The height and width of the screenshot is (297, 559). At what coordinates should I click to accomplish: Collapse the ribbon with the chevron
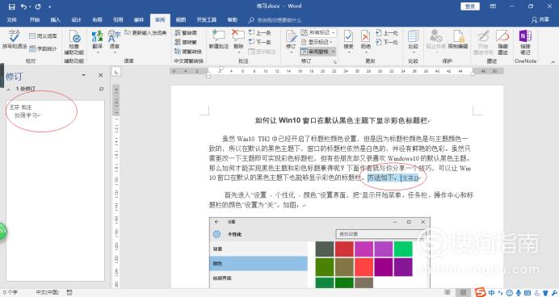coord(553,62)
